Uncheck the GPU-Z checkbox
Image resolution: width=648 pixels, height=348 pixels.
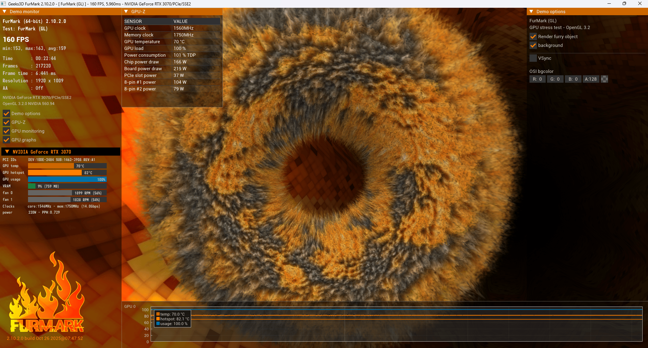pos(6,122)
